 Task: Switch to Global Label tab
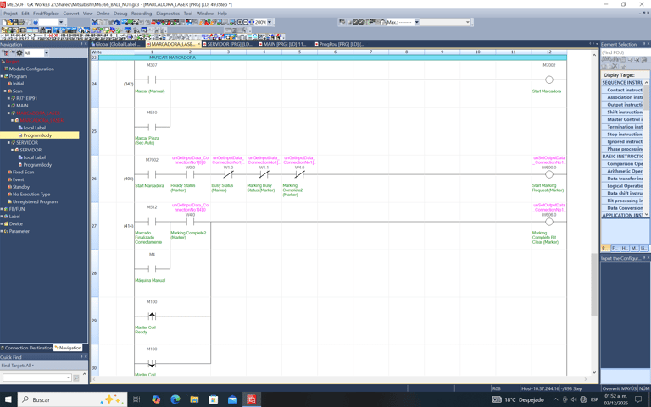coord(116,44)
